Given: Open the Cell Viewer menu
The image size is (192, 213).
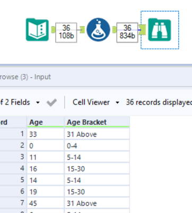Looking at the screenshot, I should click(91, 102).
